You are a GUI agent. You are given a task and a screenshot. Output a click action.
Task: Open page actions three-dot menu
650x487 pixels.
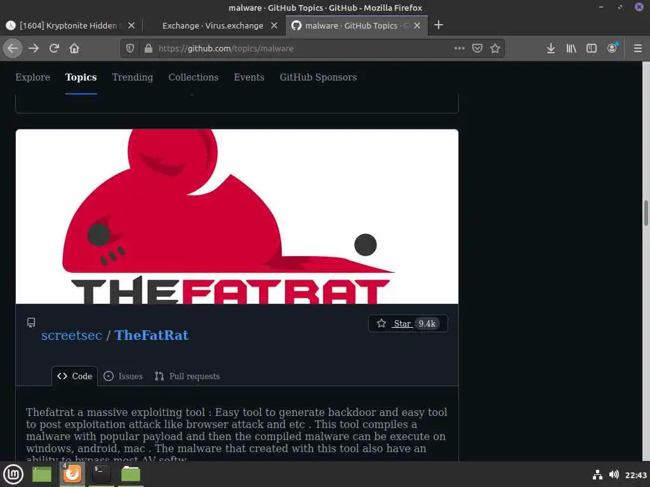[460, 48]
